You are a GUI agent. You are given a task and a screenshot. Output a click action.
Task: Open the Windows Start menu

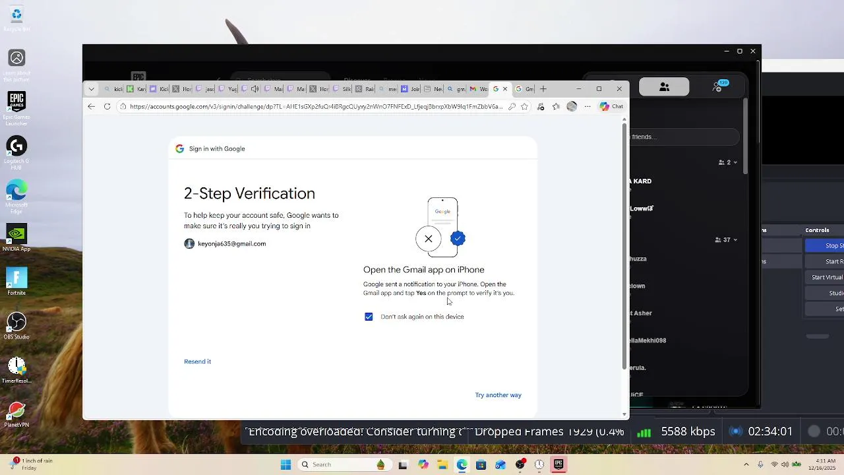point(286,464)
